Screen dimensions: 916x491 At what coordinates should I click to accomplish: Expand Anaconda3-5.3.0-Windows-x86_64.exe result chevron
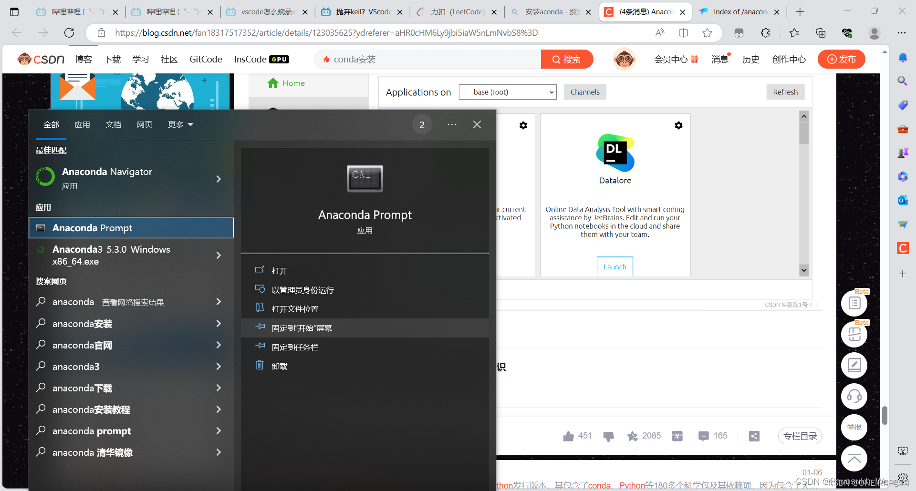pyautogui.click(x=219, y=255)
